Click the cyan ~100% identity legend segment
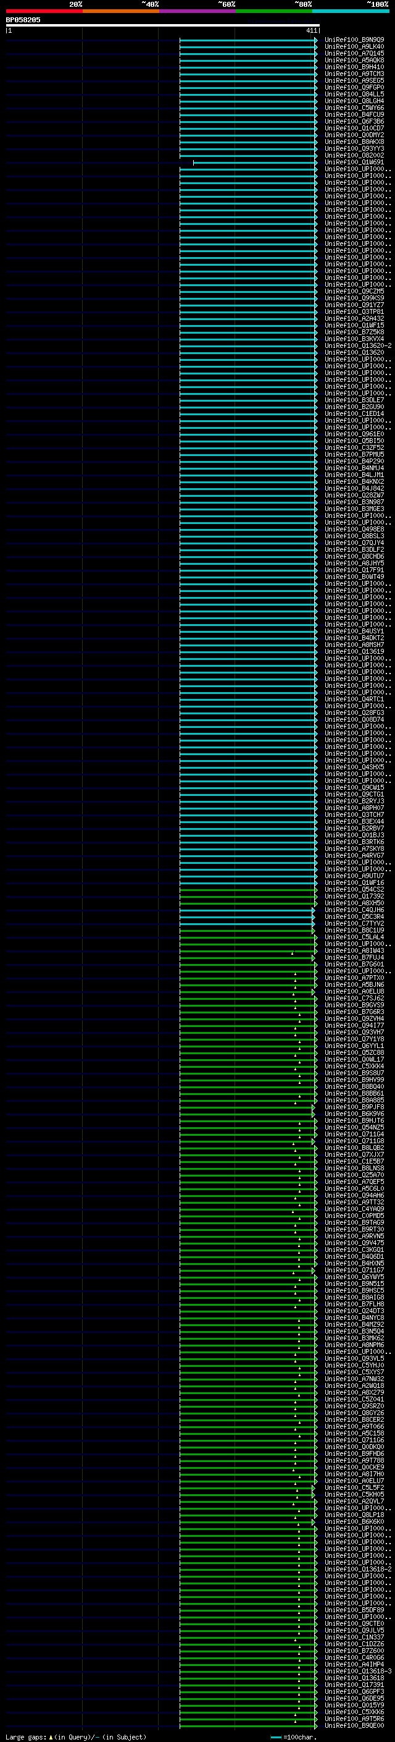The width and height of the screenshot is (395, 1742). [351, 11]
